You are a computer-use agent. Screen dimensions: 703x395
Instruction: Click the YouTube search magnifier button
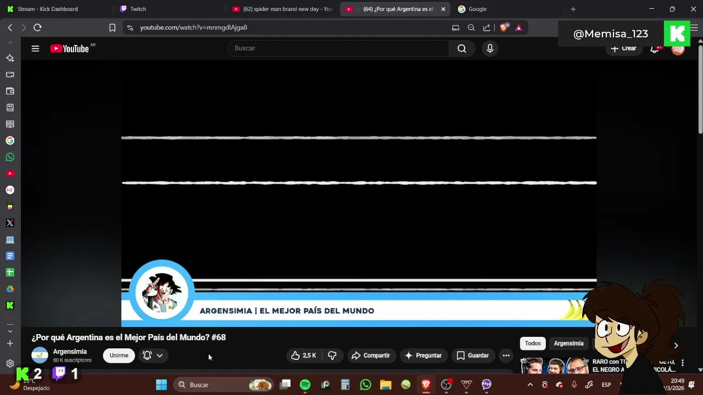[462, 48]
